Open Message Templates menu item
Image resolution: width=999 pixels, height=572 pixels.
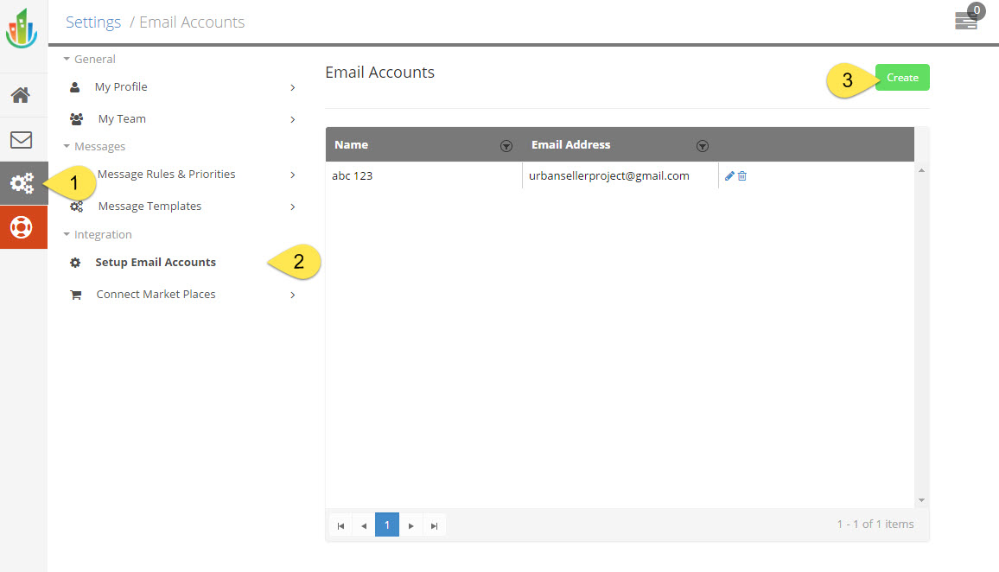(150, 207)
